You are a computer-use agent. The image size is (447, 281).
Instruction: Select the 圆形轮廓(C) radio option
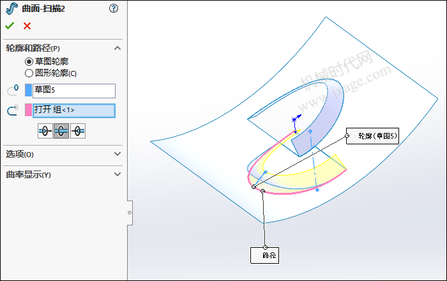click(x=29, y=73)
